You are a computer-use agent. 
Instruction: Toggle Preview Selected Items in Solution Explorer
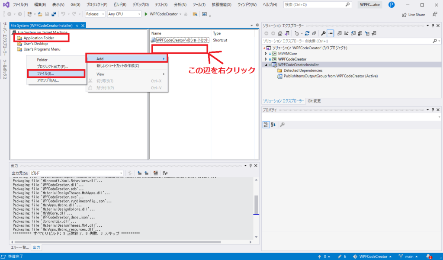[x=330, y=33]
